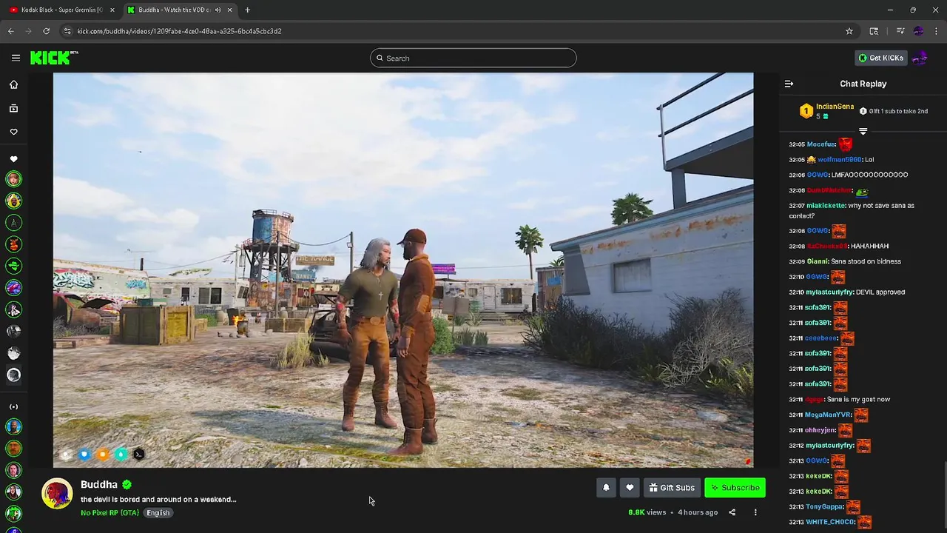Click the address bar URL
947x533 pixels.
179,31
